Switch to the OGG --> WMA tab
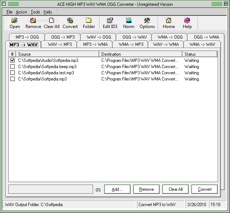The width and height of the screenshot is (230, 213). [206, 37]
